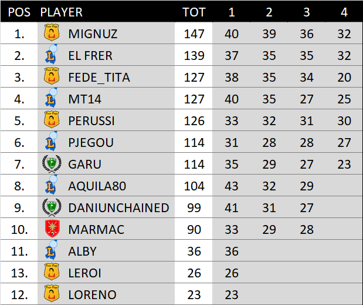Click the PJEGOU player name

[x=91, y=142]
